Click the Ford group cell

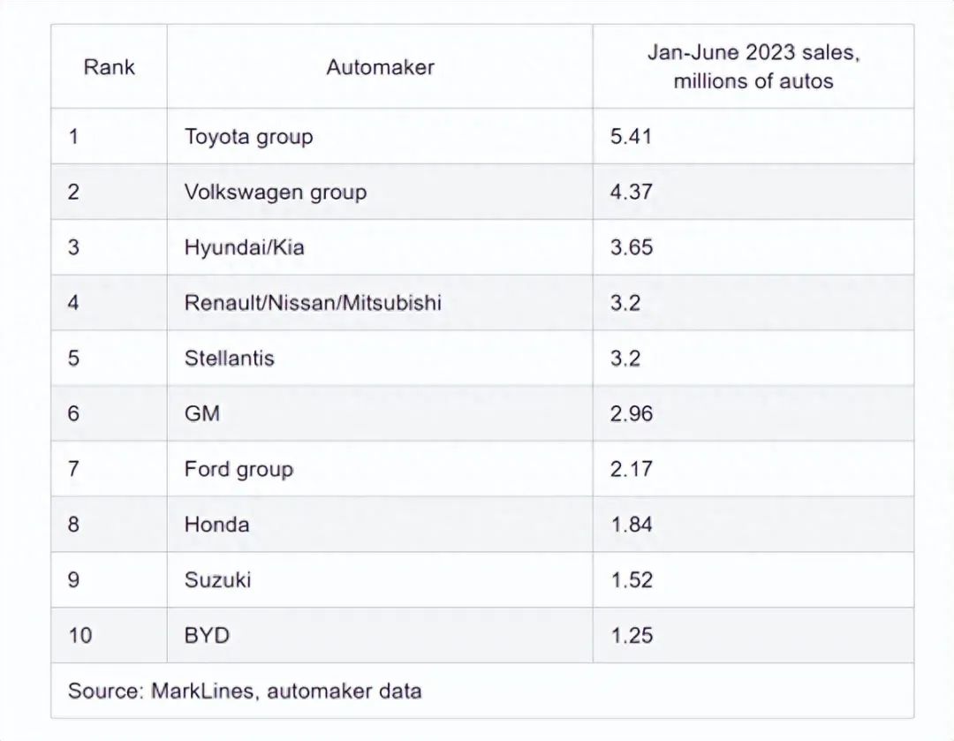pyautogui.click(x=238, y=468)
